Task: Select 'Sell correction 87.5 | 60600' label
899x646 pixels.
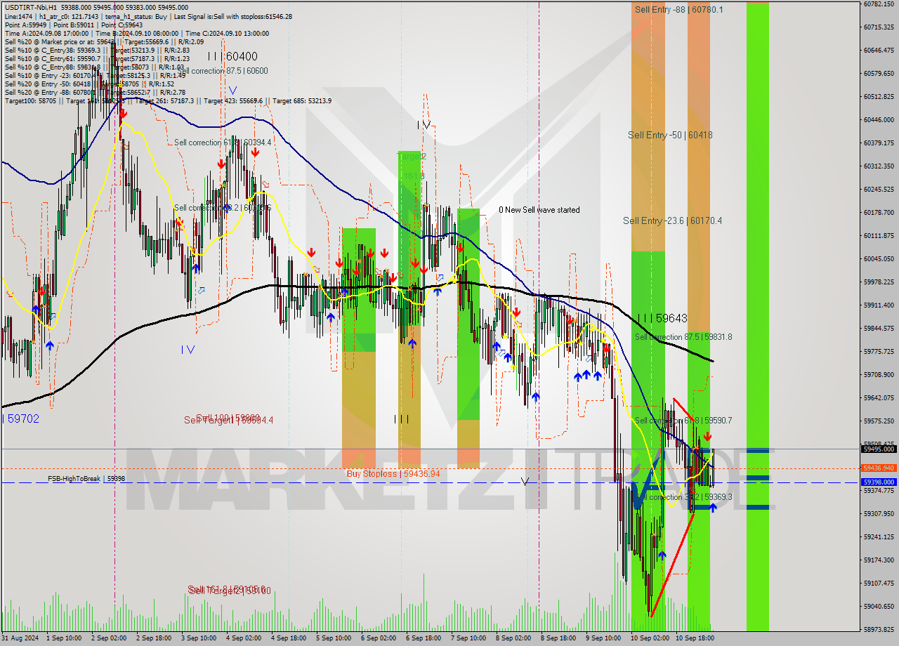Action: 223,71
